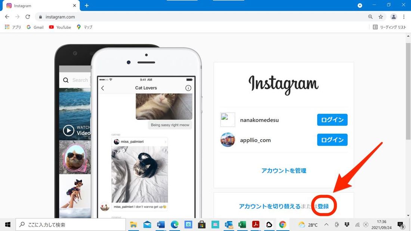The height and width of the screenshot is (231, 411).
Task: Open Outlook from taskbar
Action: (x=229, y=224)
